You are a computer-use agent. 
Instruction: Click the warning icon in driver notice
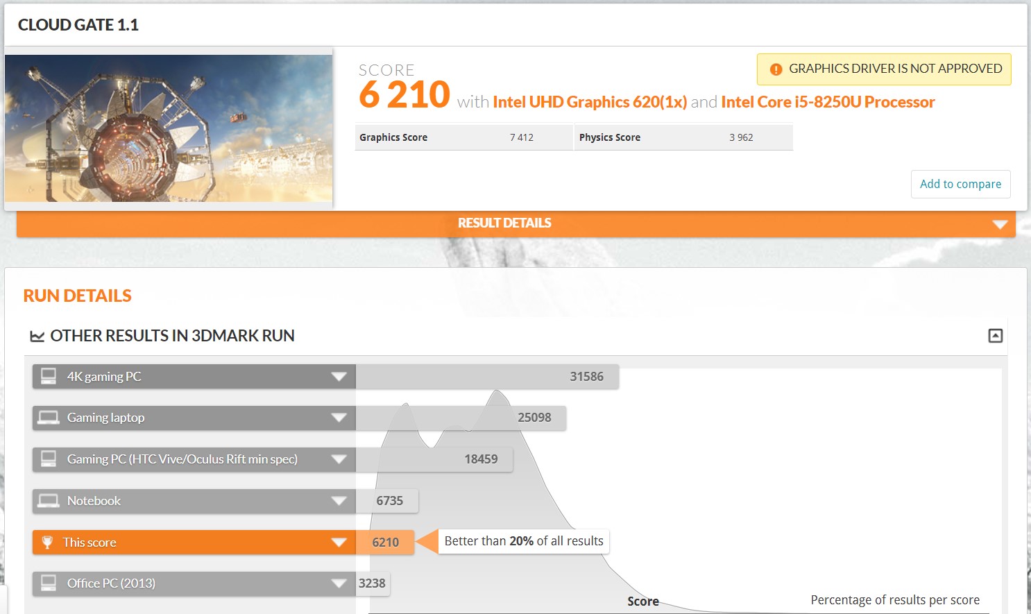(x=776, y=69)
